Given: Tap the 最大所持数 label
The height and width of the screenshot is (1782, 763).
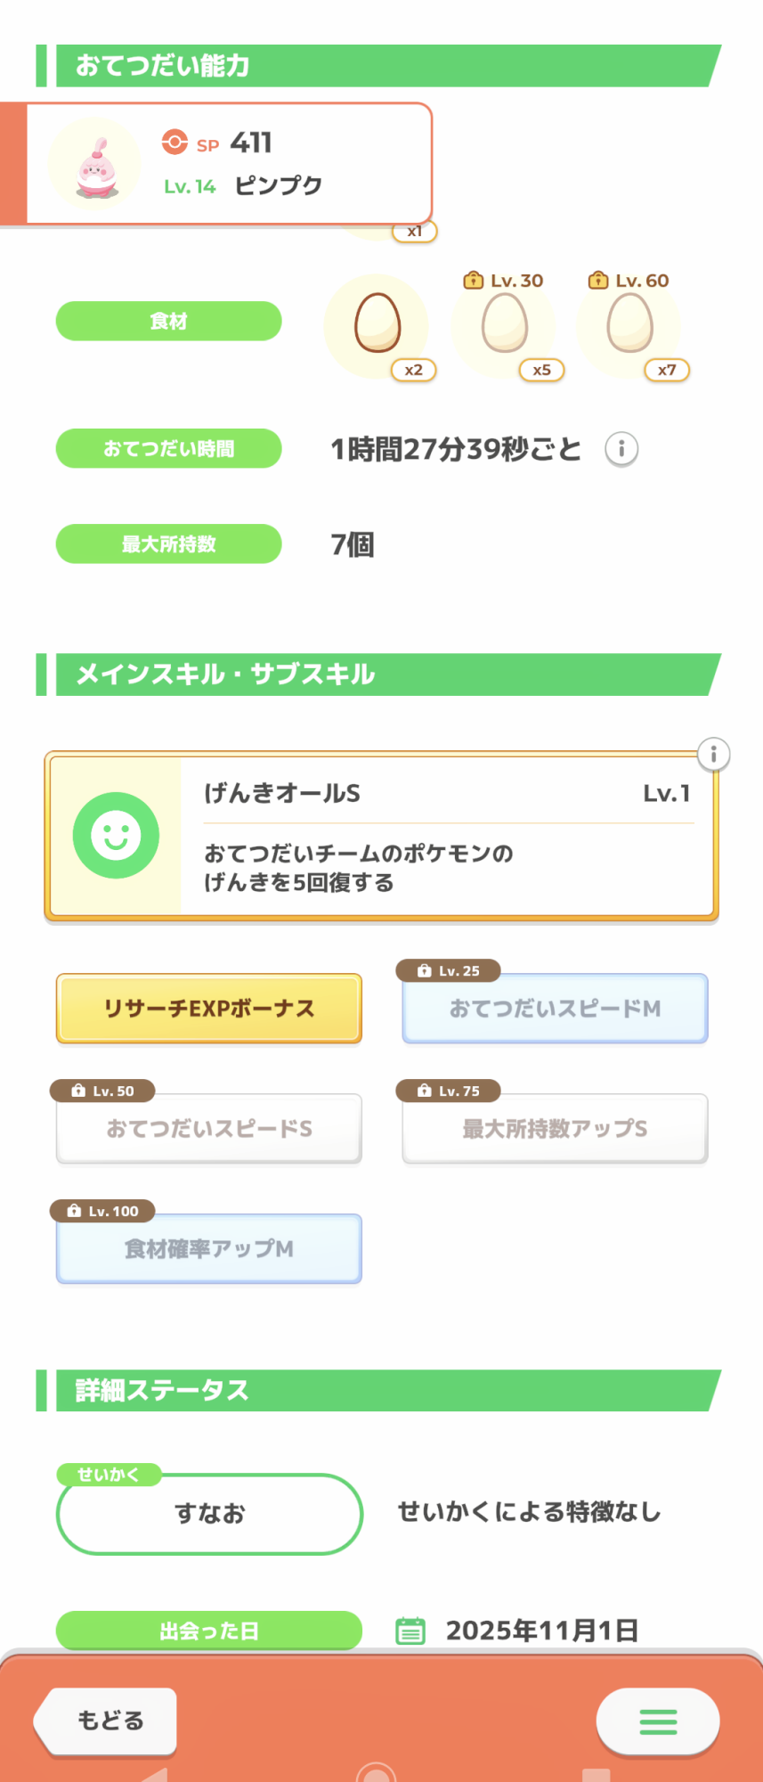Looking at the screenshot, I should pyautogui.click(x=169, y=544).
